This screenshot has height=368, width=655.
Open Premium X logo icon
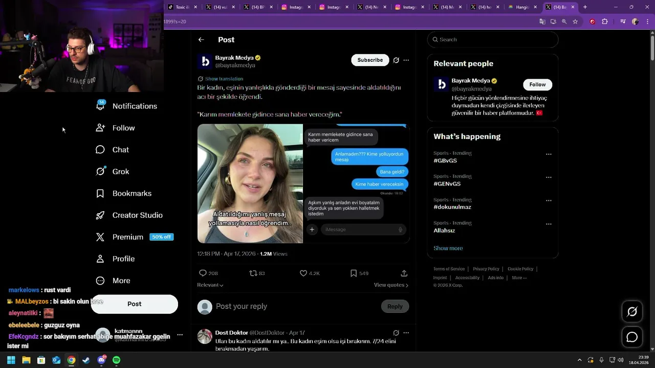point(100,237)
